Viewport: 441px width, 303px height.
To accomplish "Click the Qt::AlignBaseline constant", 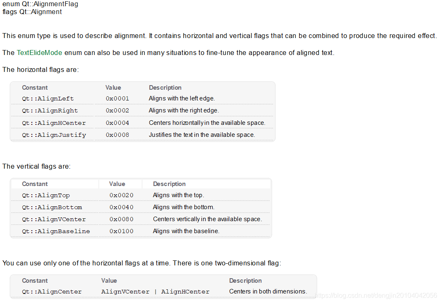I will tap(56, 231).
